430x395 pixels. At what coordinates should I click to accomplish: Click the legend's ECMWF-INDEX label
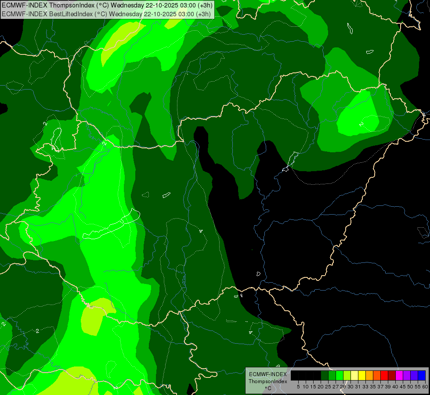[x=268, y=374]
